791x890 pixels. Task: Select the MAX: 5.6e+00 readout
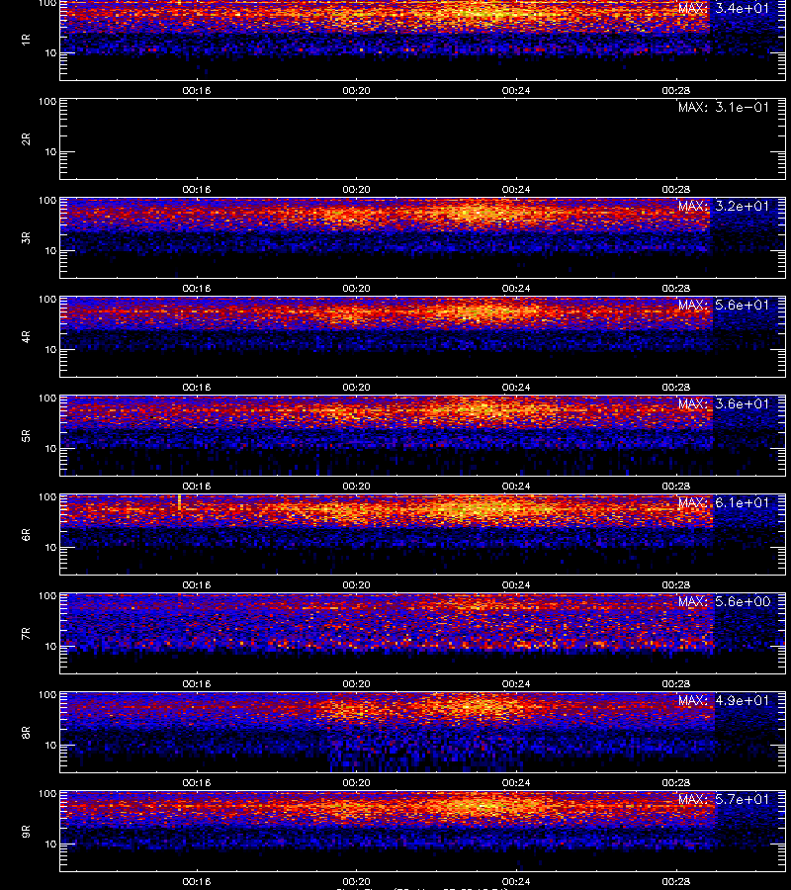coord(724,601)
